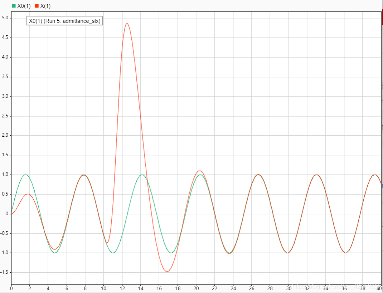
Task: Click the red X(1) legend color swatch
Action: coord(37,6)
